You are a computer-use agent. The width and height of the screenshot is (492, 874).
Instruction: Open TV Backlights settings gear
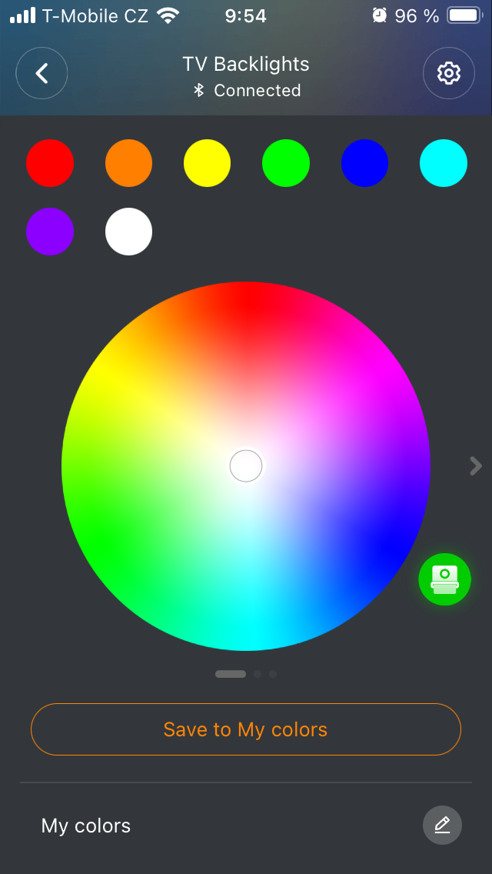(448, 73)
